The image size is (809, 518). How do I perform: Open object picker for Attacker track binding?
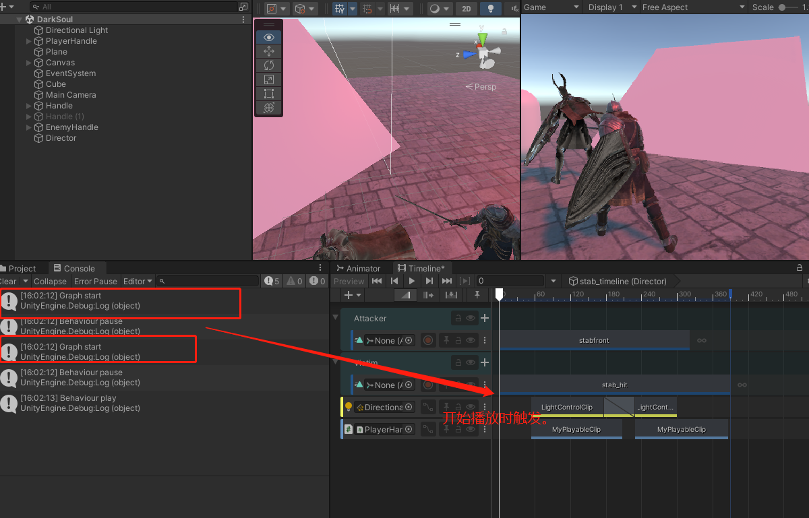coord(409,340)
